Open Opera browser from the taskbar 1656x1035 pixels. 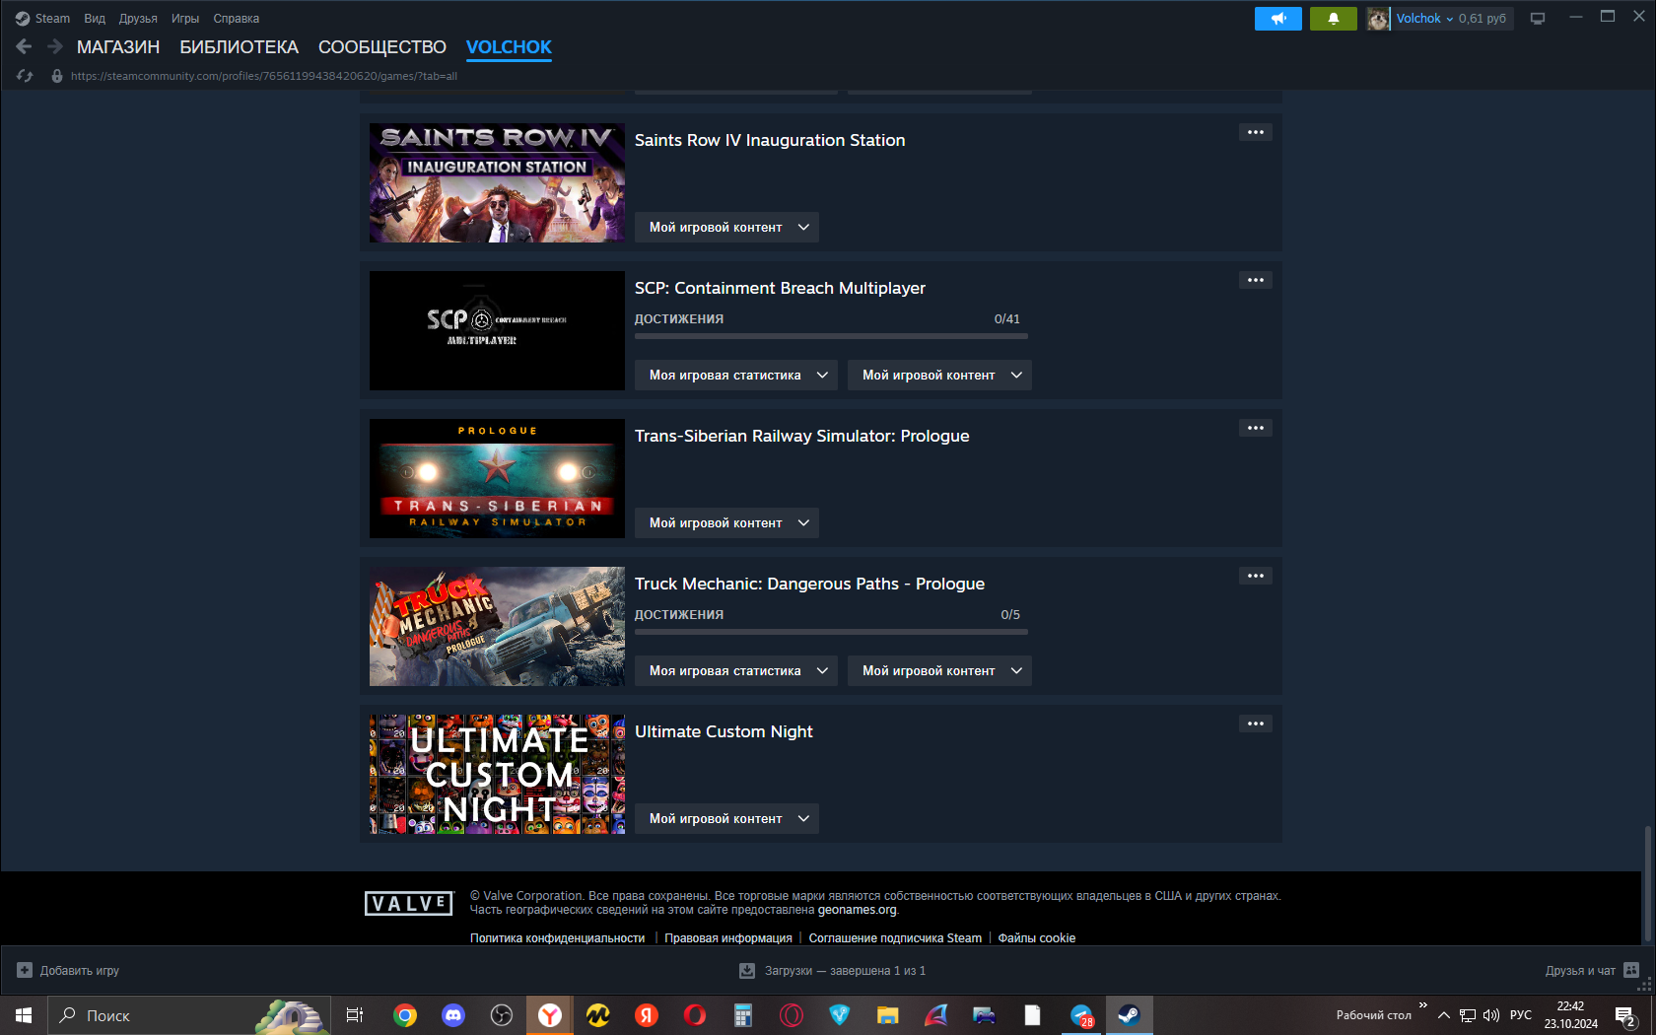(x=695, y=1015)
